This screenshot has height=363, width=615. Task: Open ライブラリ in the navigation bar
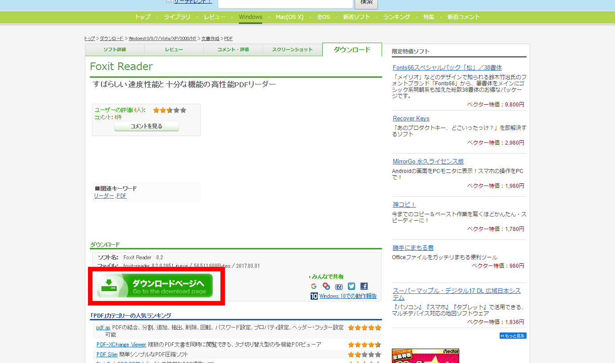point(177,17)
